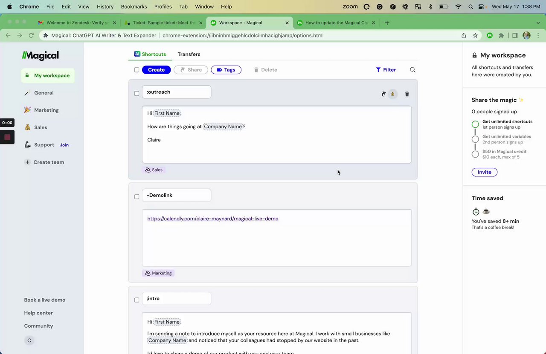Viewport: 546px width, 354px height.
Task: Open the Marketing team in sidebar
Action: coord(46,110)
